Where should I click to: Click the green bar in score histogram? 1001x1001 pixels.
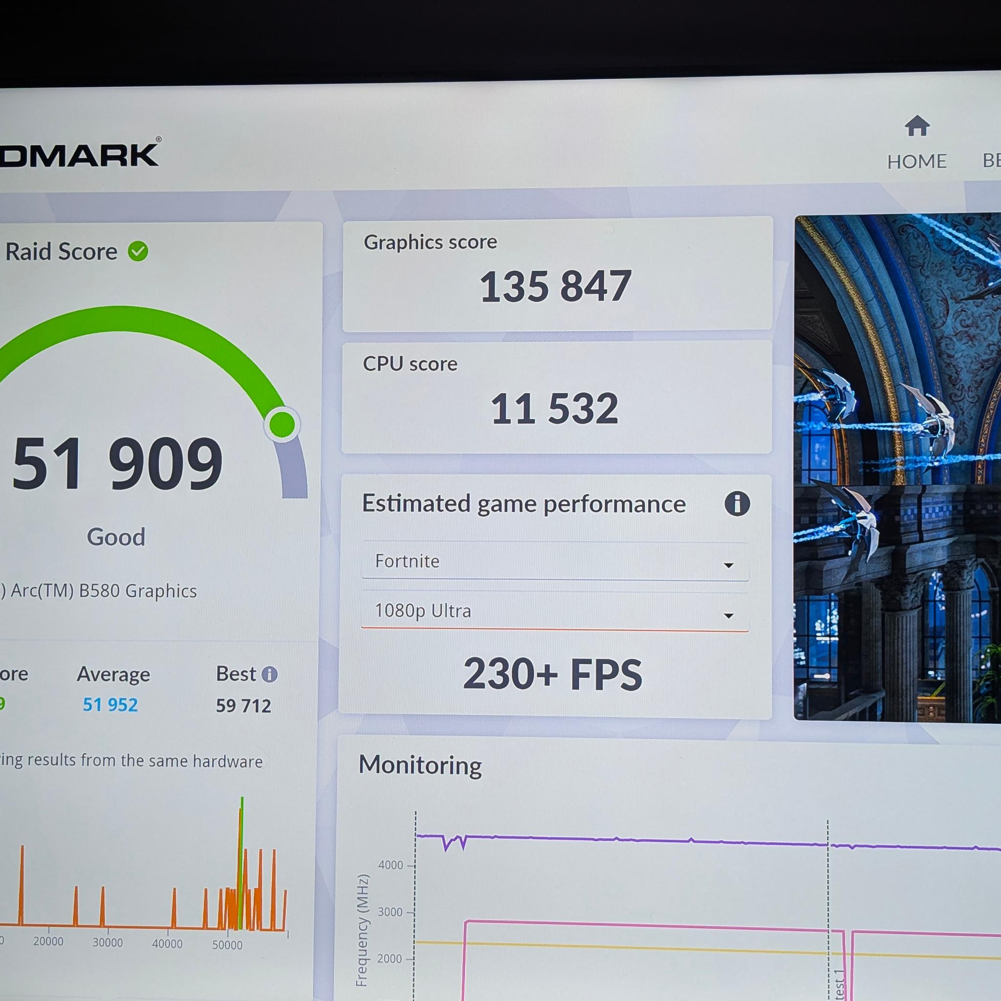tap(242, 863)
